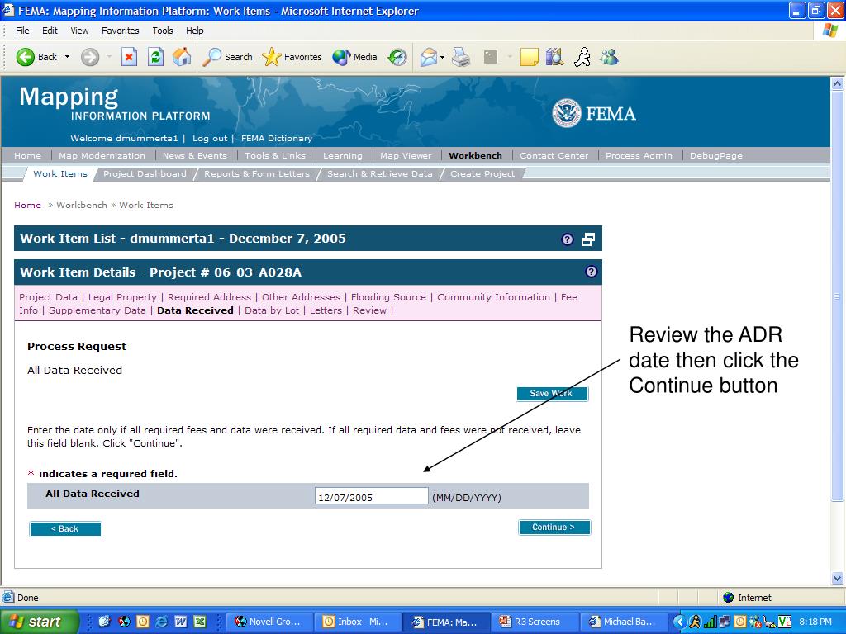Go to Map Modernization nav tab

102,155
